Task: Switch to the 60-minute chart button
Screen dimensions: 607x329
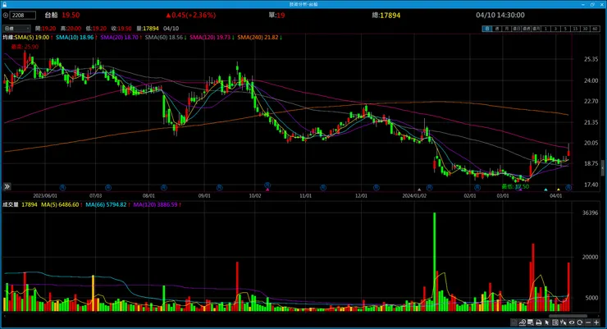Action: tap(595, 29)
